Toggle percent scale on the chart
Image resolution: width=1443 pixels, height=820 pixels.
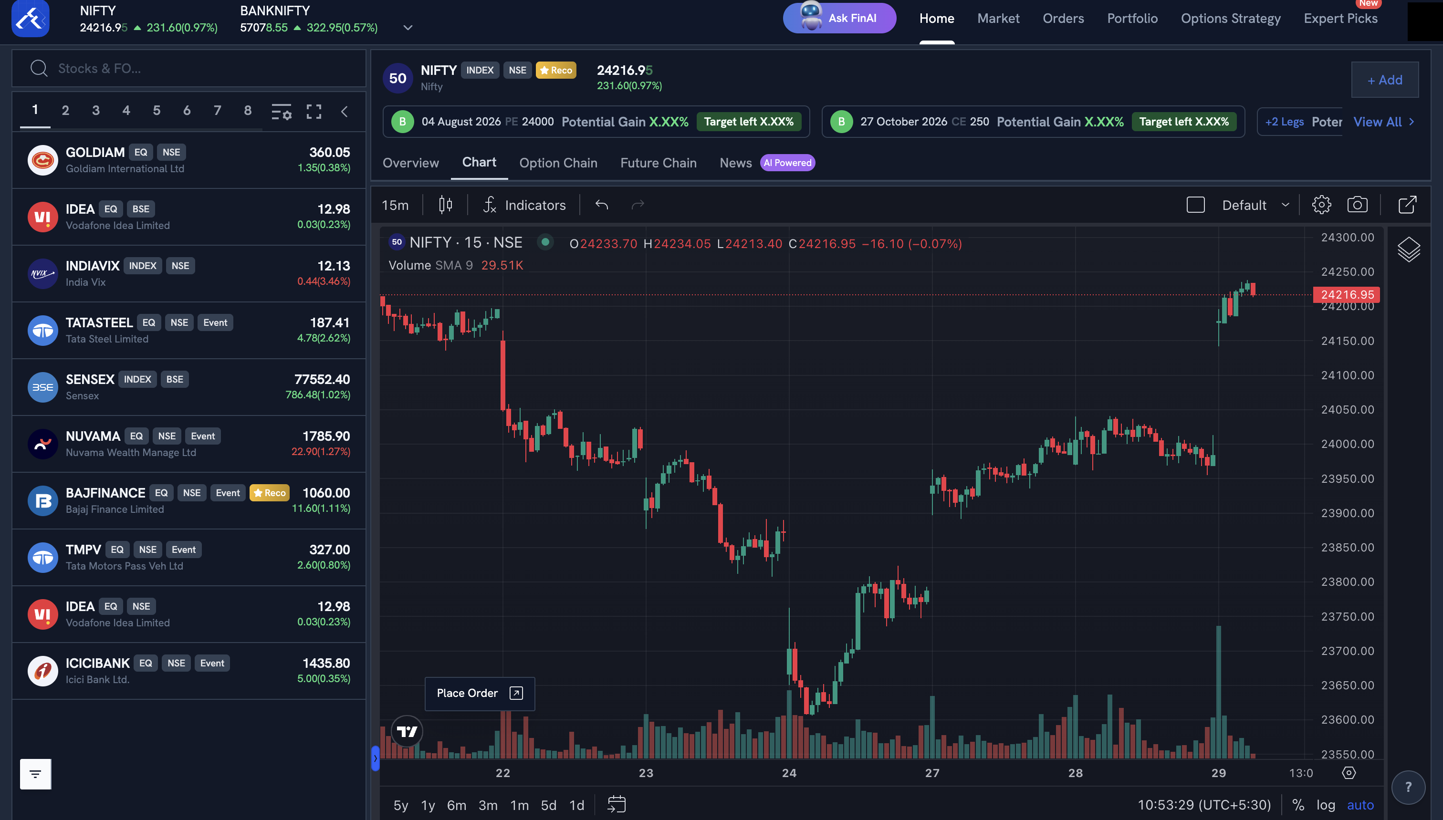click(1297, 805)
